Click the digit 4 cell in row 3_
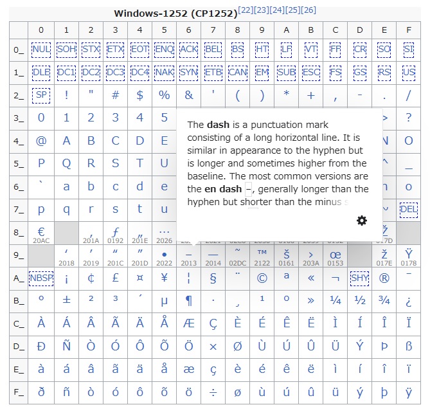This screenshot has width=430, height=407. click(x=139, y=118)
